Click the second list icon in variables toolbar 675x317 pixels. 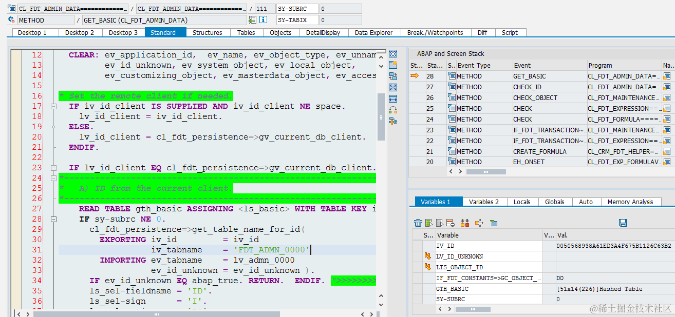440,223
